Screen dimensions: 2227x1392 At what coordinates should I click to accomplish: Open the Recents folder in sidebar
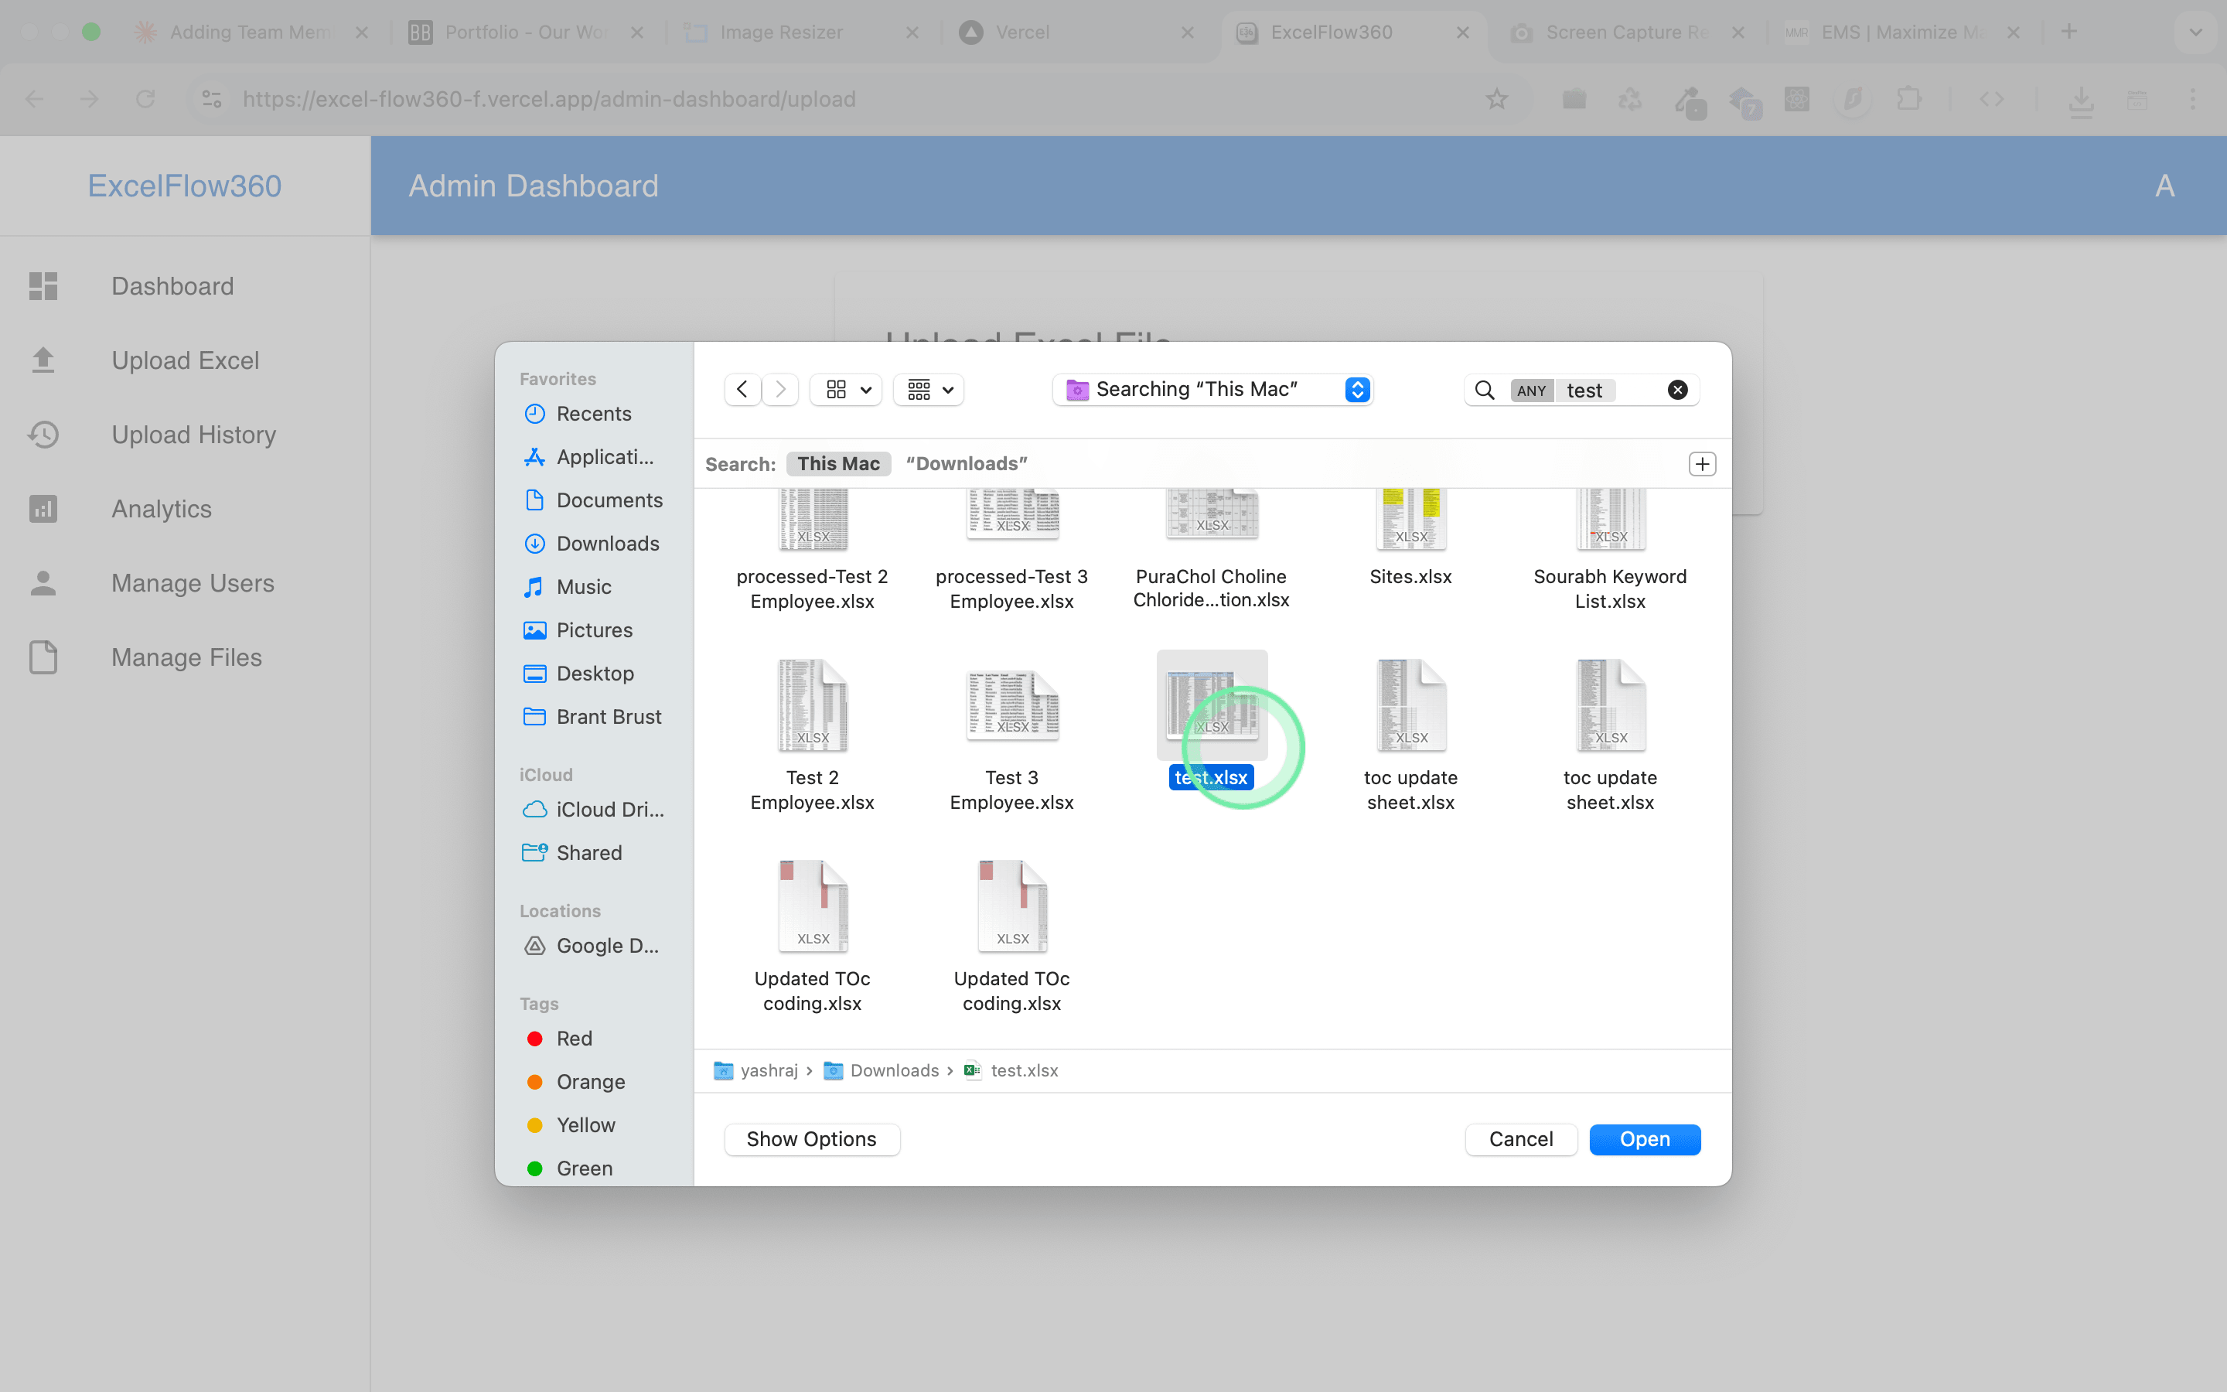(x=592, y=415)
